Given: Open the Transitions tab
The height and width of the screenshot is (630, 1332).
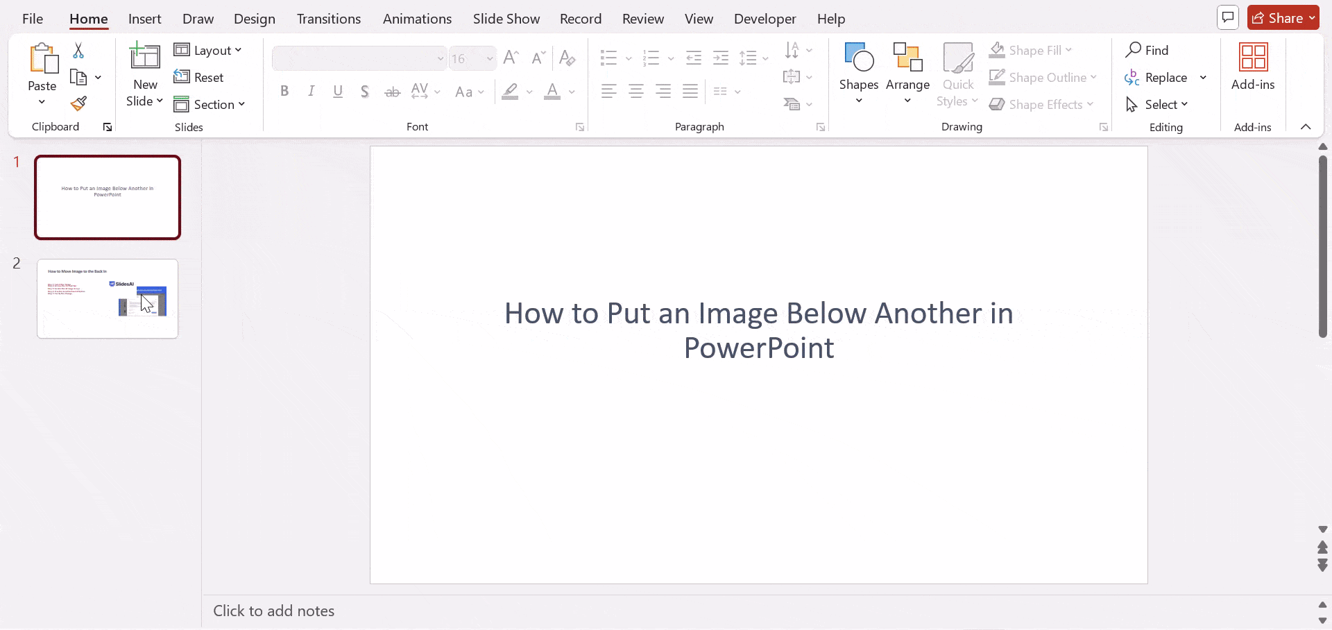Looking at the screenshot, I should point(328,19).
